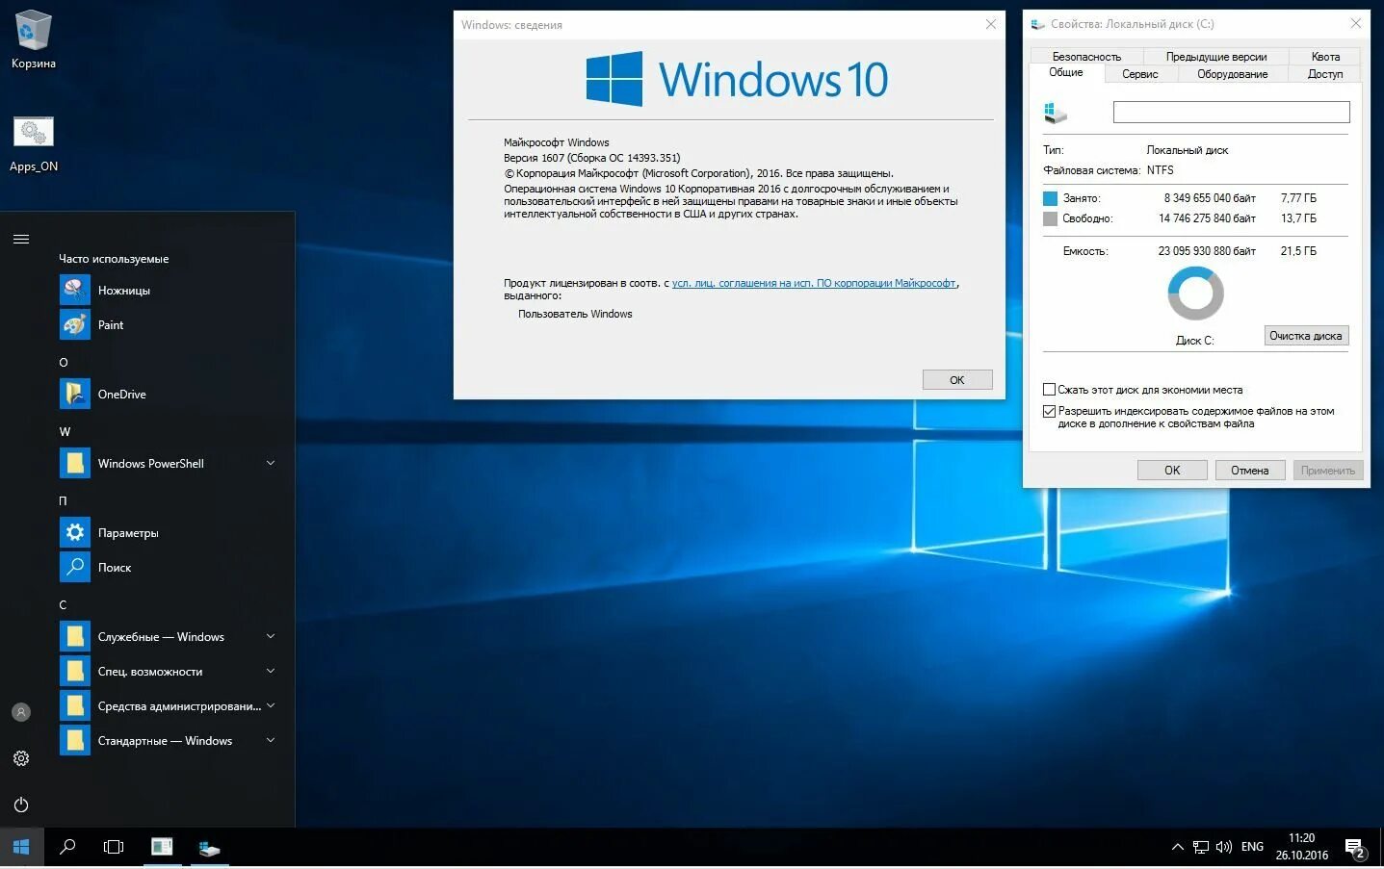Expand the Спец. возможности chevron
The height and width of the screenshot is (869, 1384).
point(271,671)
